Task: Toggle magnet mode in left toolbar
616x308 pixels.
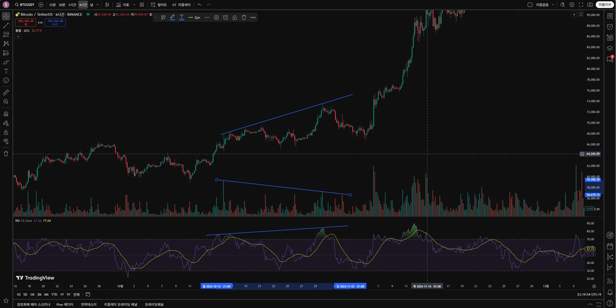Action: (6, 114)
